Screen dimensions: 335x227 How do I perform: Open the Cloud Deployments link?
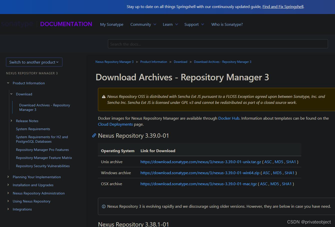click(x=115, y=124)
